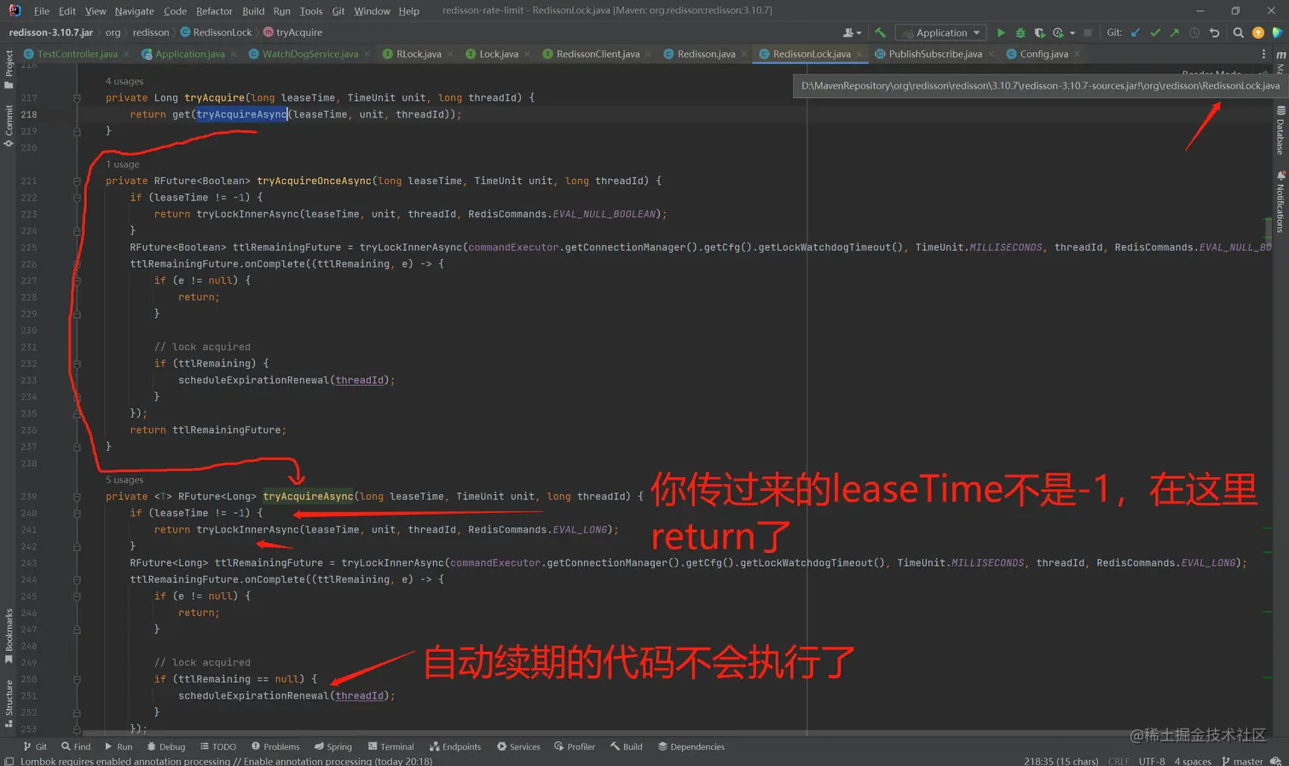This screenshot has width=1289, height=766.
Task: Open the TODO tool window
Action: click(x=218, y=746)
